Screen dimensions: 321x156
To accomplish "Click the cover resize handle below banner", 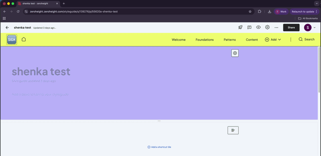I will [159, 121].
